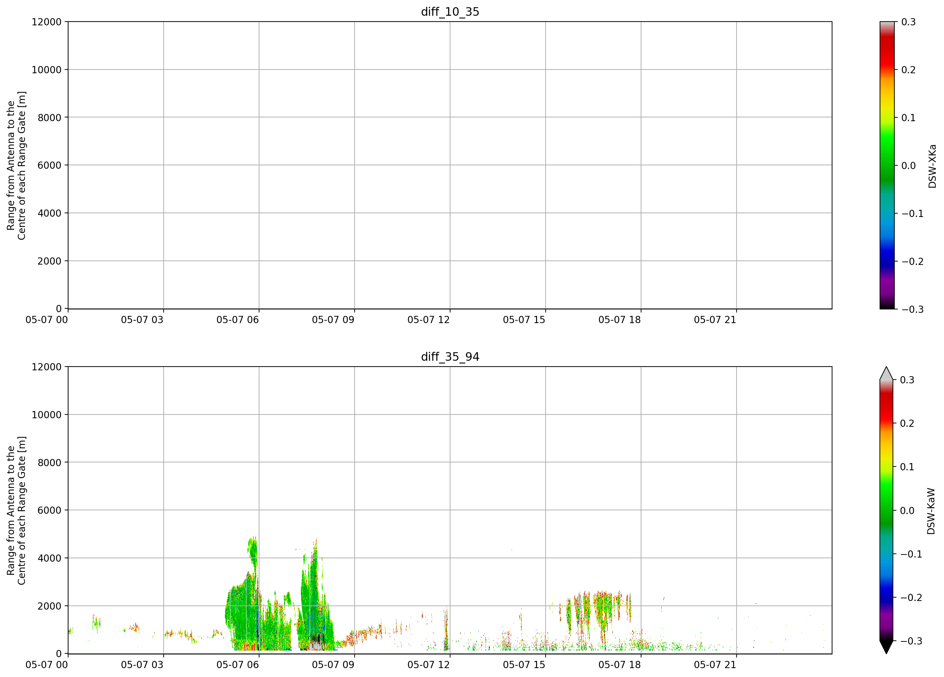This screenshot has width=944, height=677.
Task: Click the 6000 y-tick in the diff_10_35 plot
Action: pos(50,166)
